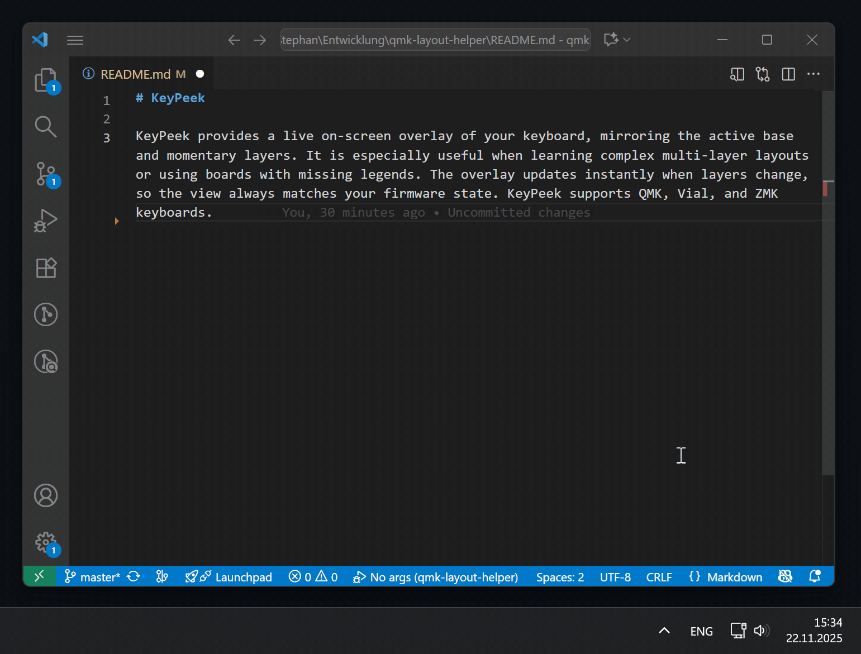This screenshot has width=861, height=654.
Task: Expand the Copilot chat dropdown chevron
Action: 627,40
